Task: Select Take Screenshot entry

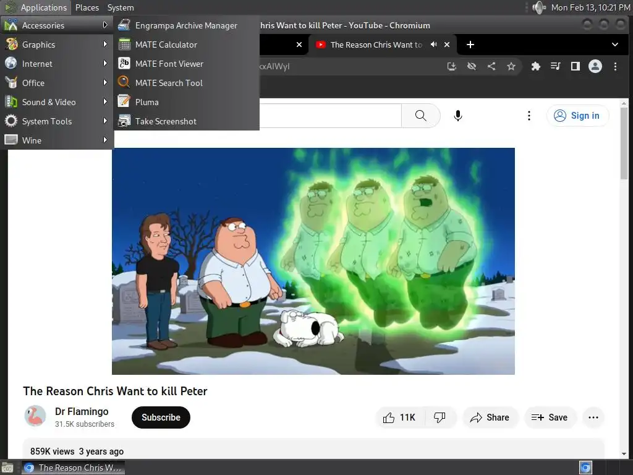Action: [x=186, y=121]
